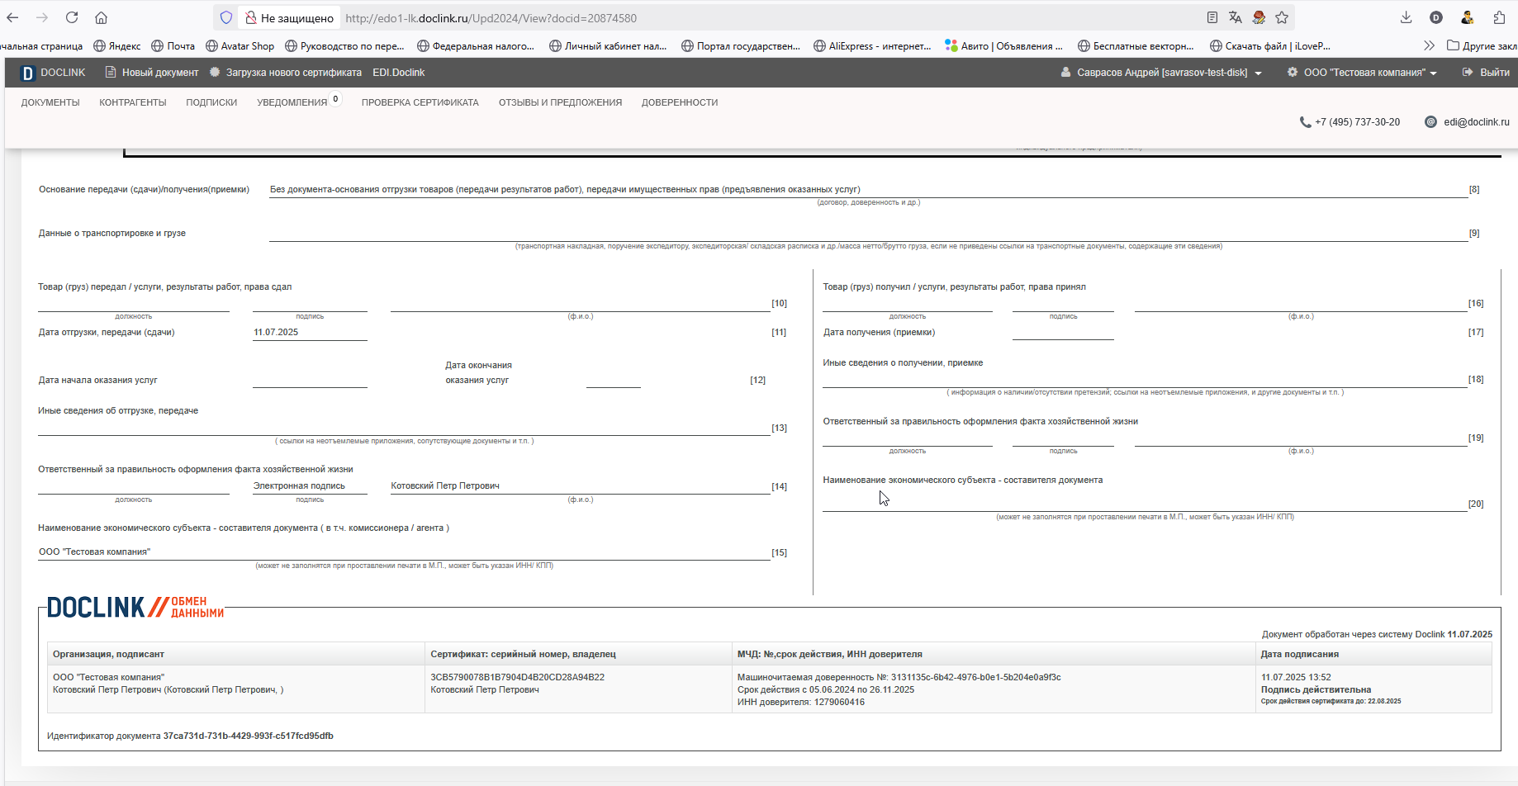1518x786 pixels.
Task: Open ОТЗЫВЫ И ПРЕДЛОЖЕНИЯ menu item
Action: point(560,102)
